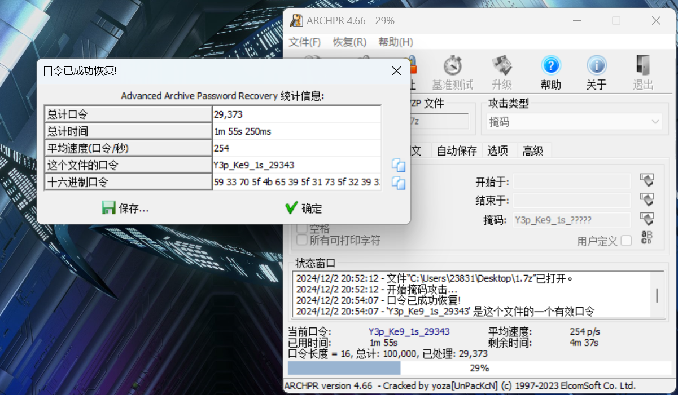Screen dimensions: 678x395
Task: Copy the file password via its copy icon
Action: [x=399, y=165]
